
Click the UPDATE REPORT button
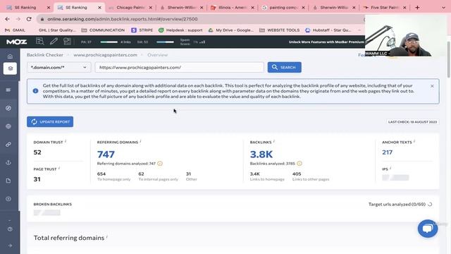pyautogui.click(x=50, y=122)
